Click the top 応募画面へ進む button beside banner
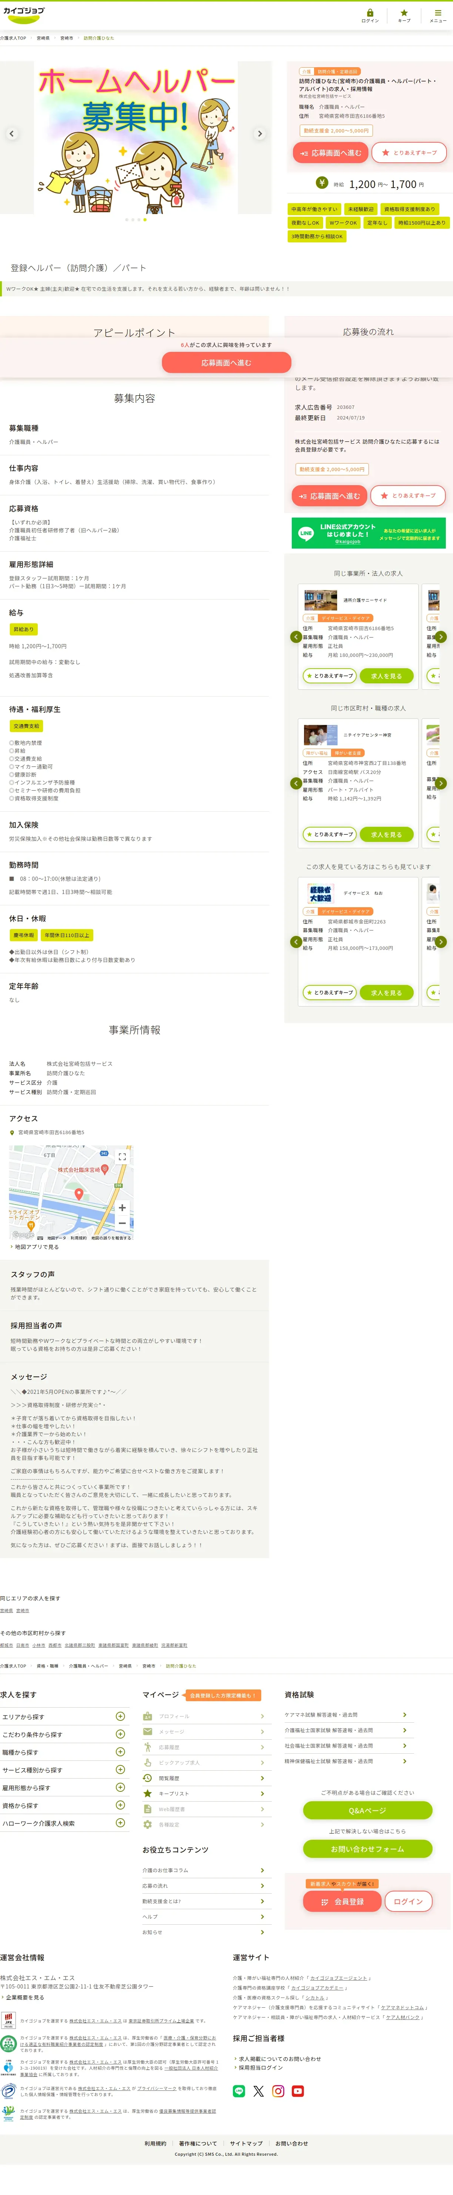The width and height of the screenshot is (453, 2195). (x=330, y=153)
